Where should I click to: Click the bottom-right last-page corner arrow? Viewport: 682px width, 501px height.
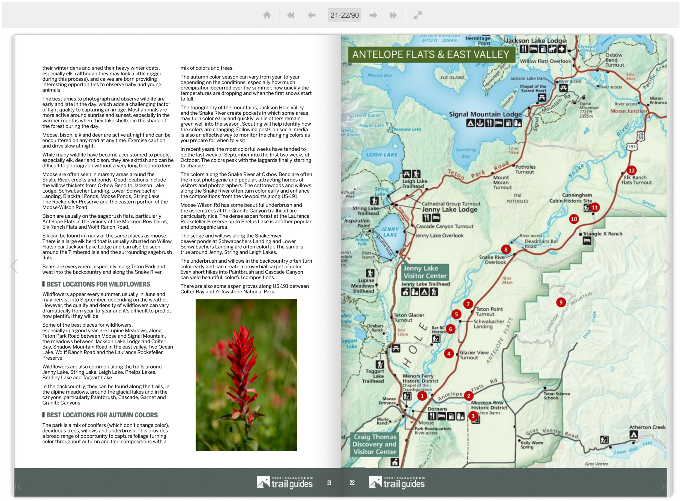(x=663, y=487)
